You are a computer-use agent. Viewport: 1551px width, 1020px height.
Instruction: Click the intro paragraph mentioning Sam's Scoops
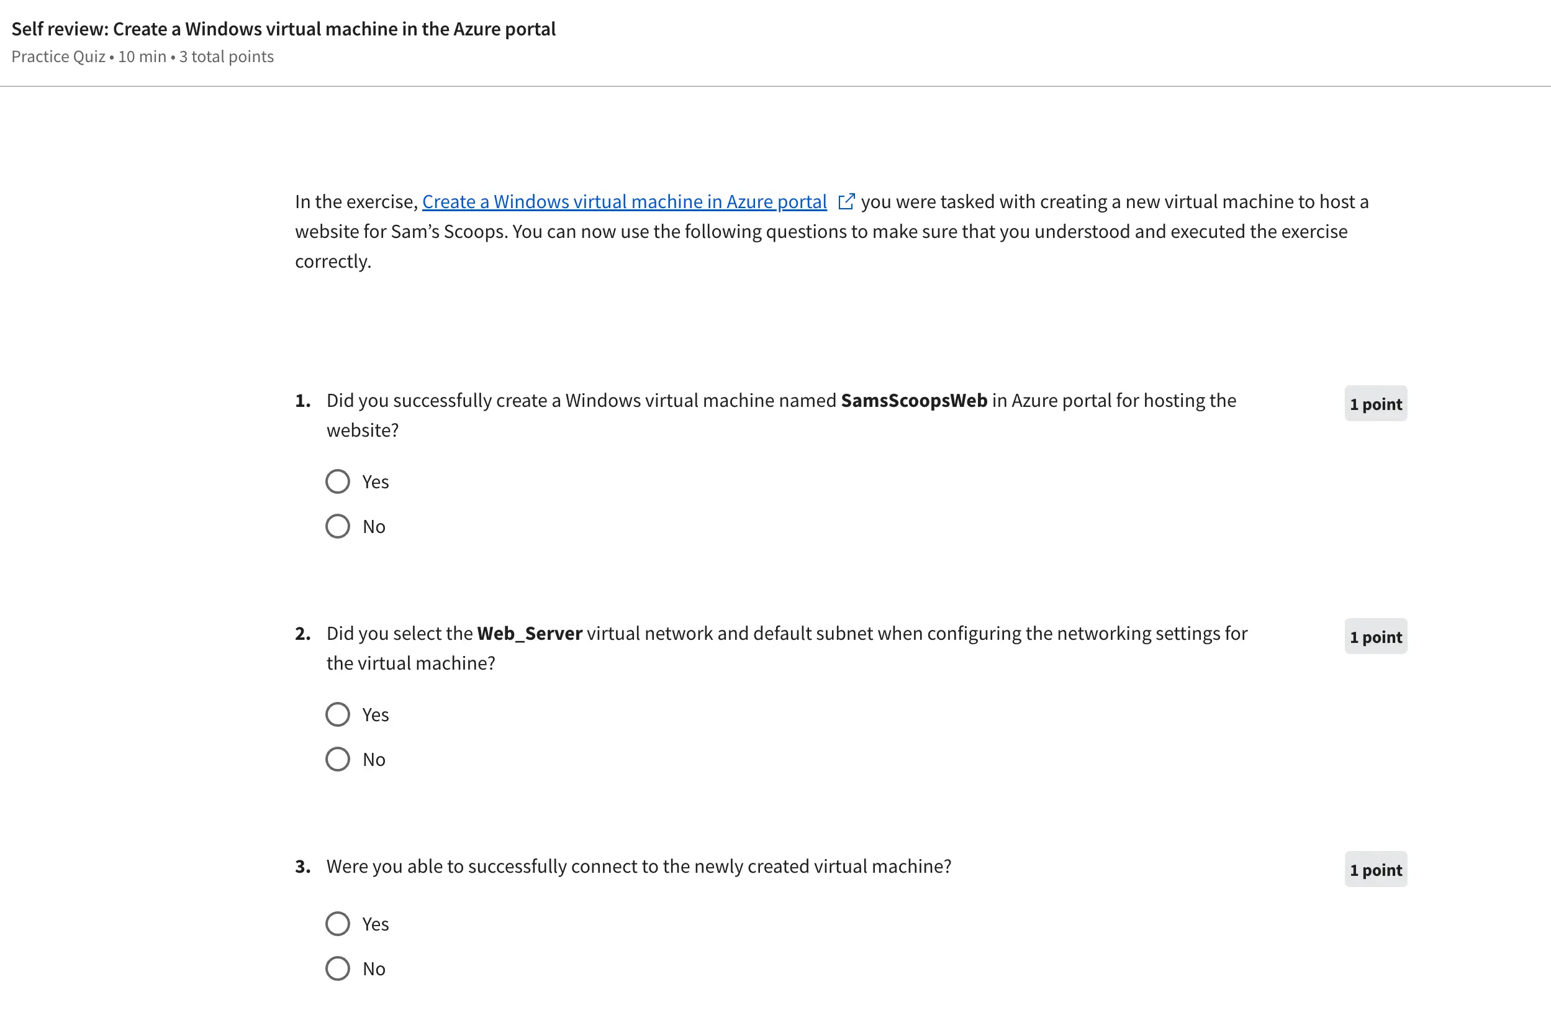pyautogui.click(x=821, y=232)
